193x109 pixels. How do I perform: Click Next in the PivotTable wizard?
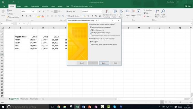point(104,63)
